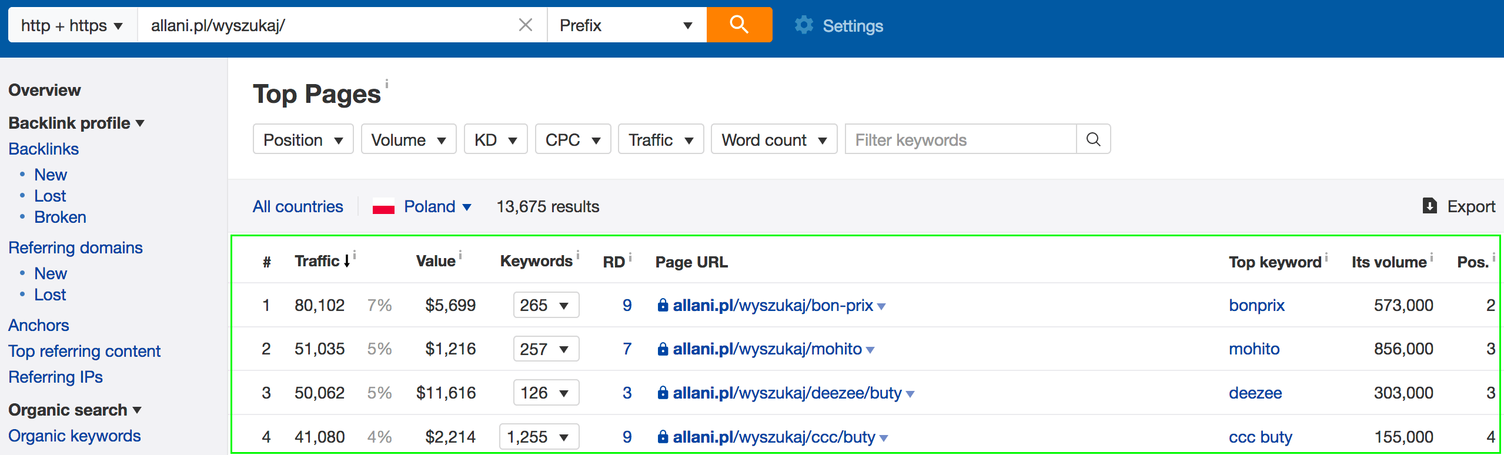Open allani.pl/wyszukaj/mohito link
The height and width of the screenshot is (455, 1504).
tap(767, 349)
